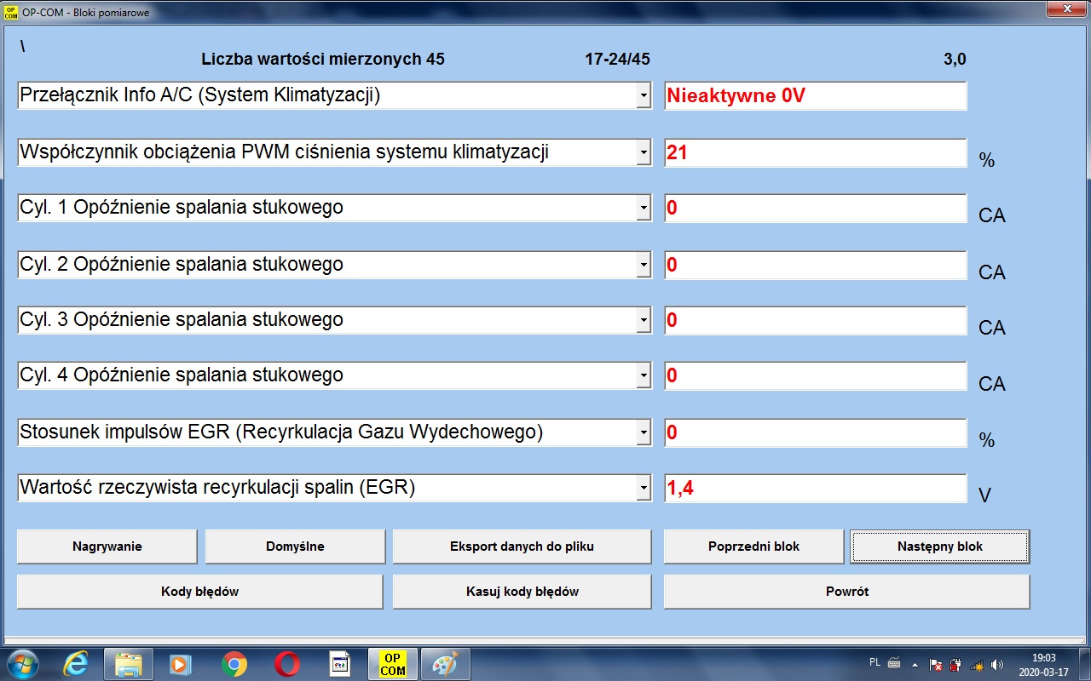The height and width of the screenshot is (681, 1091).
Task: Clear fault codes via Kasuj kody błędów
Action: (522, 592)
